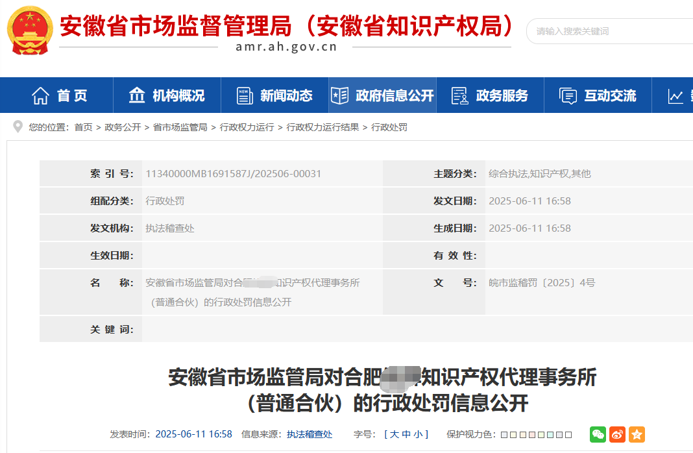Viewport: 693px width, 453px height.
Task: Go to 行政权力运行 in breadcrumb
Action: [x=247, y=127]
